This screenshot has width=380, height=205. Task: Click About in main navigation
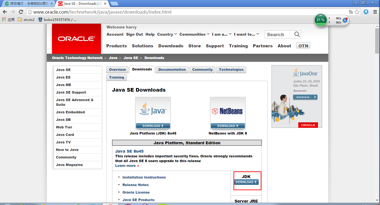pyautogui.click(x=284, y=46)
